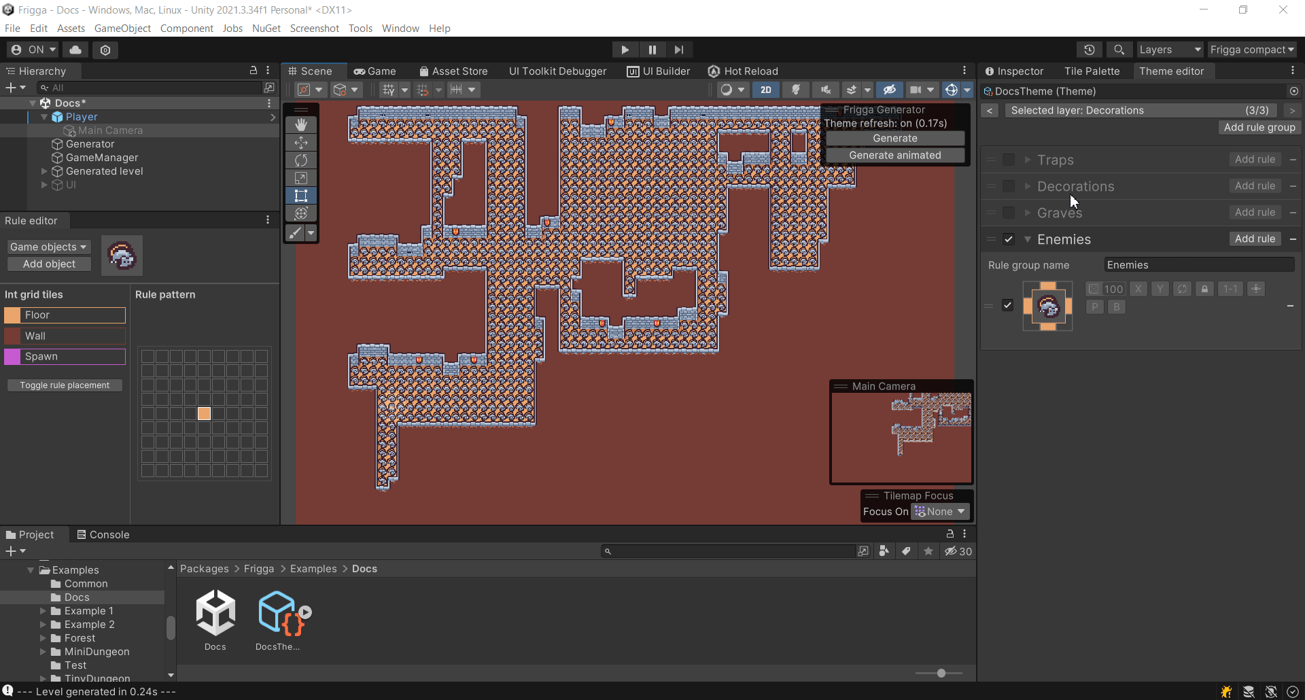Open the Layers dropdown

[x=1170, y=50]
